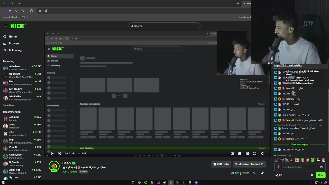Screen dimensions: 329x185
Task: Open impl recommended channel
Action: (x=22, y=141)
